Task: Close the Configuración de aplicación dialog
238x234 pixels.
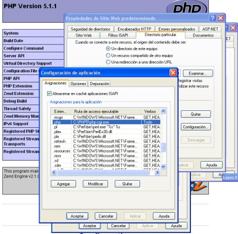Action: [x=173, y=72]
